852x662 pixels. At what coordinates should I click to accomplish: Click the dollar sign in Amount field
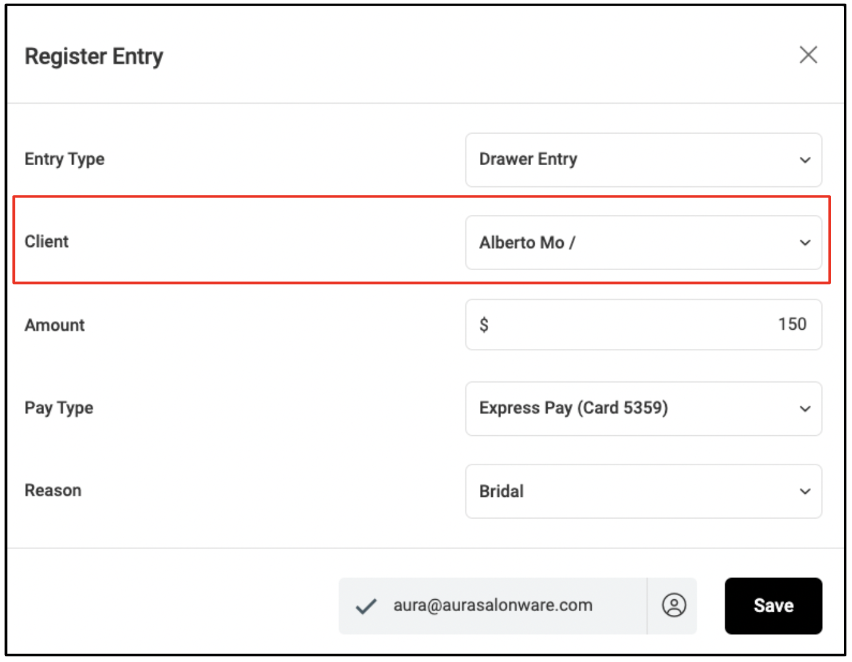(x=484, y=324)
